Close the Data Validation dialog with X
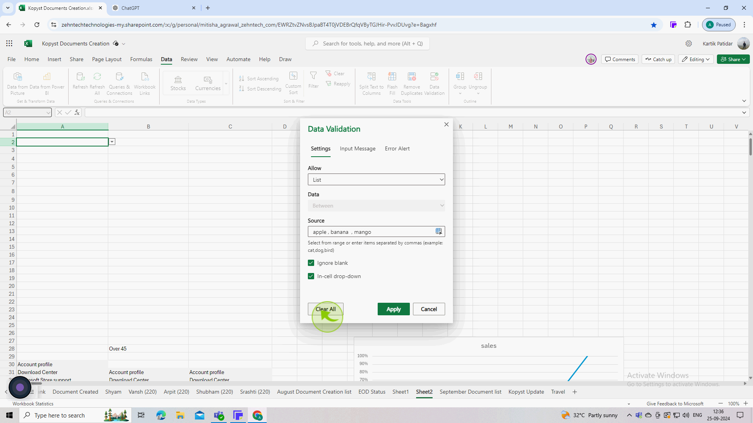This screenshot has width=753, height=423. pos(446,124)
